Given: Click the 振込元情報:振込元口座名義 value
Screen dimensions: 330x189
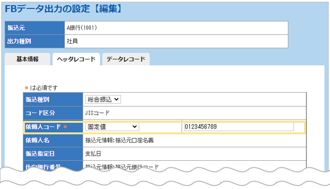Looking at the screenshot, I should [119, 140].
